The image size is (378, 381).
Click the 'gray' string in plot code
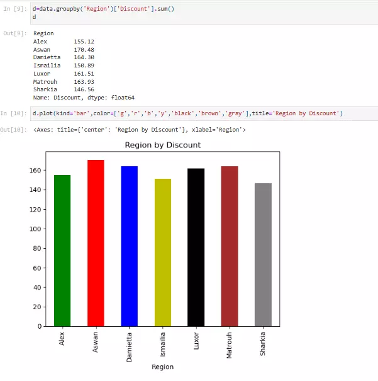pyautogui.click(x=235, y=113)
